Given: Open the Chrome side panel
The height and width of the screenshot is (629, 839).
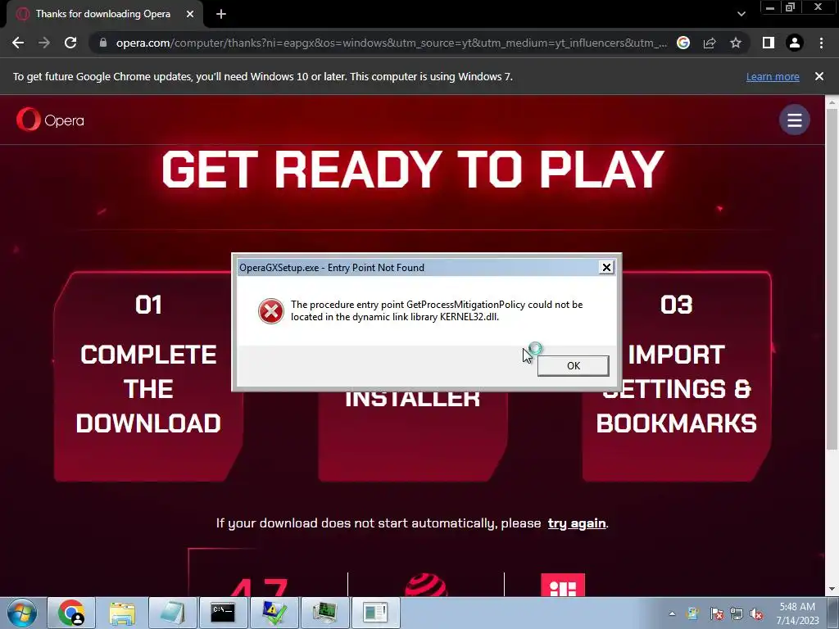Looking at the screenshot, I should point(769,43).
